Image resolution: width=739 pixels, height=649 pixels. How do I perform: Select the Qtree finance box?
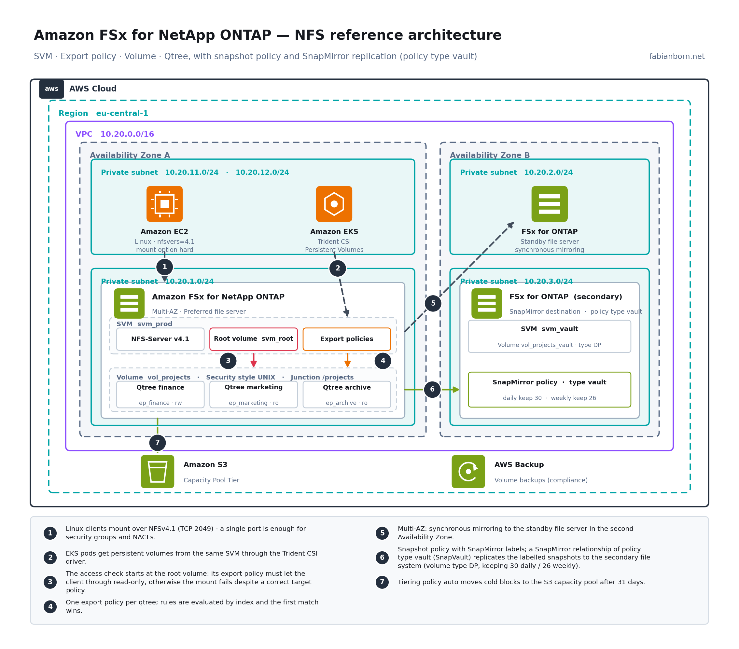click(x=160, y=394)
